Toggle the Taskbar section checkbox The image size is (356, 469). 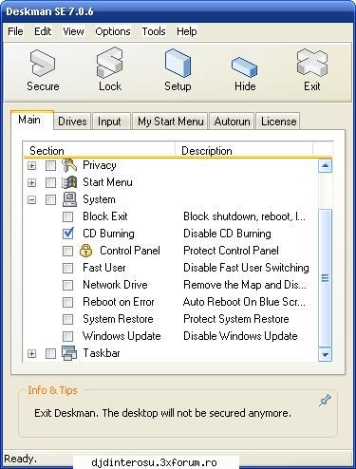click(50, 353)
